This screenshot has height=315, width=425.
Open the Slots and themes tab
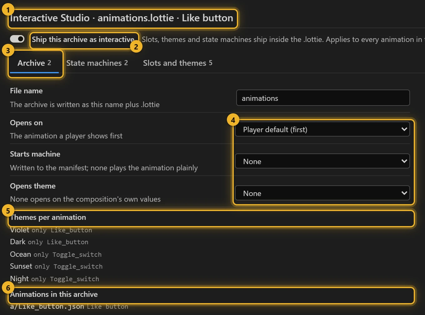178,63
